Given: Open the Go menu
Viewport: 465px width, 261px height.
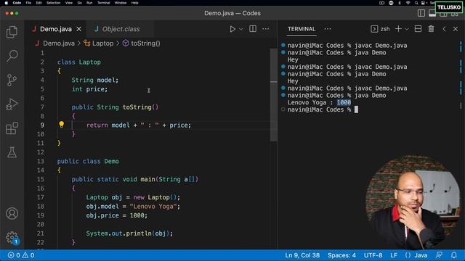Looking at the screenshot, I should [79, 3].
